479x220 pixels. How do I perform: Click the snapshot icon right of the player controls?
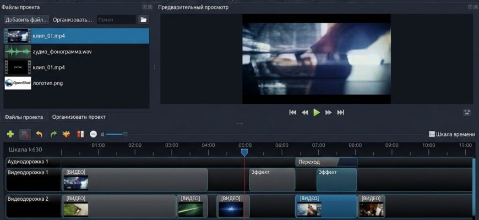pos(467,112)
